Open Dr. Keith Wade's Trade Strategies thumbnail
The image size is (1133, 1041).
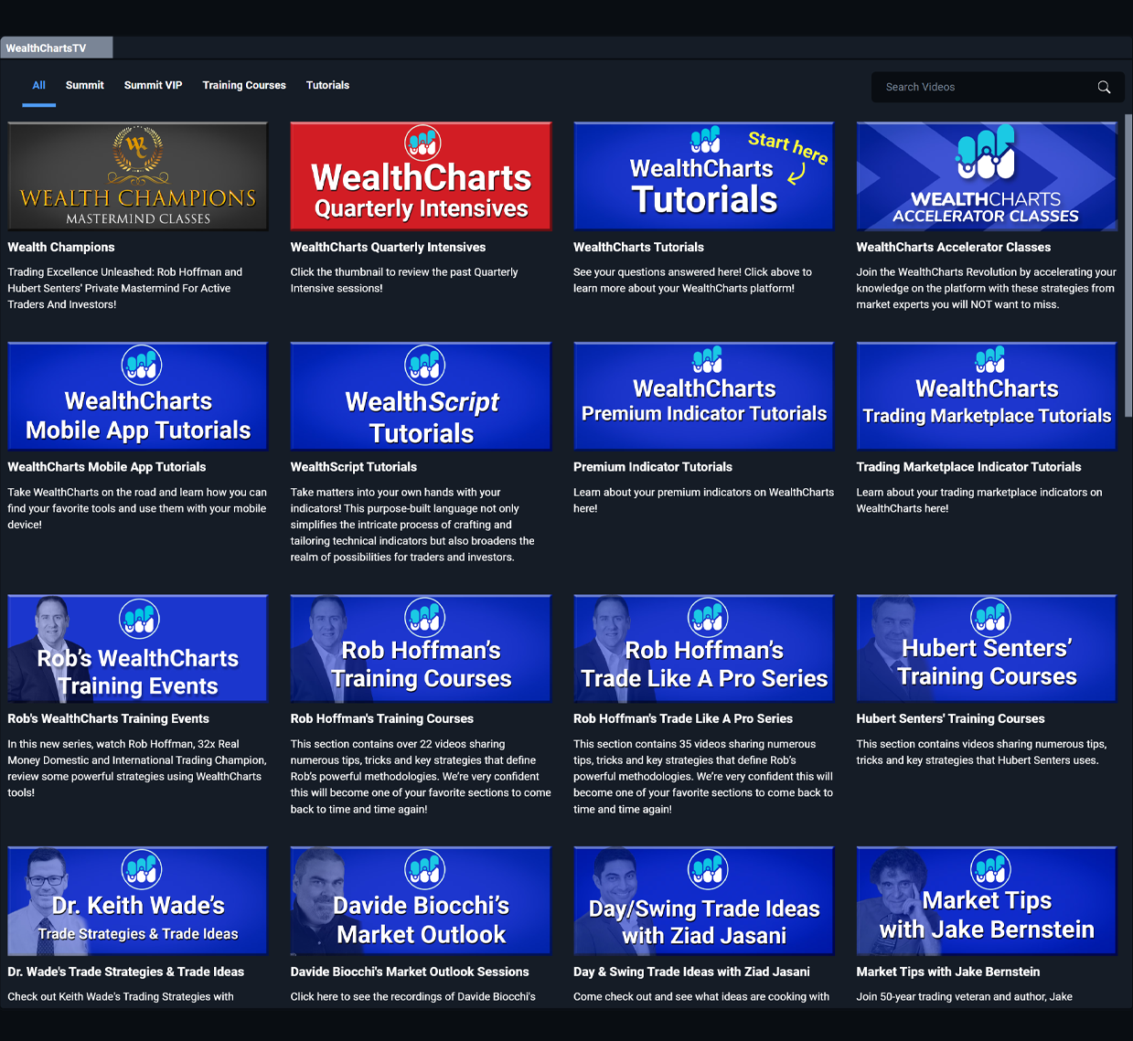[x=138, y=901]
